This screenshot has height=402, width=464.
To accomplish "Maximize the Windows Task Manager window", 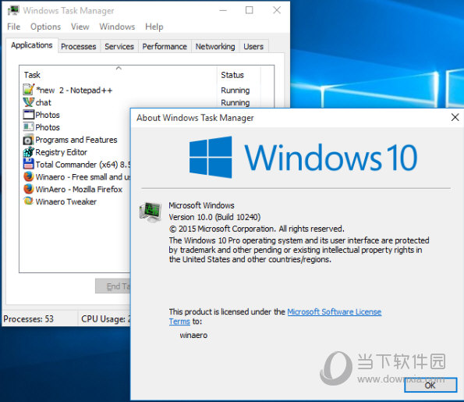I will point(250,10).
